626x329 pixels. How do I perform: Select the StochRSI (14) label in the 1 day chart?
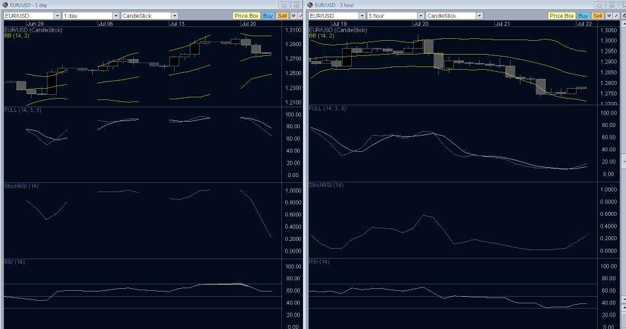click(22, 186)
